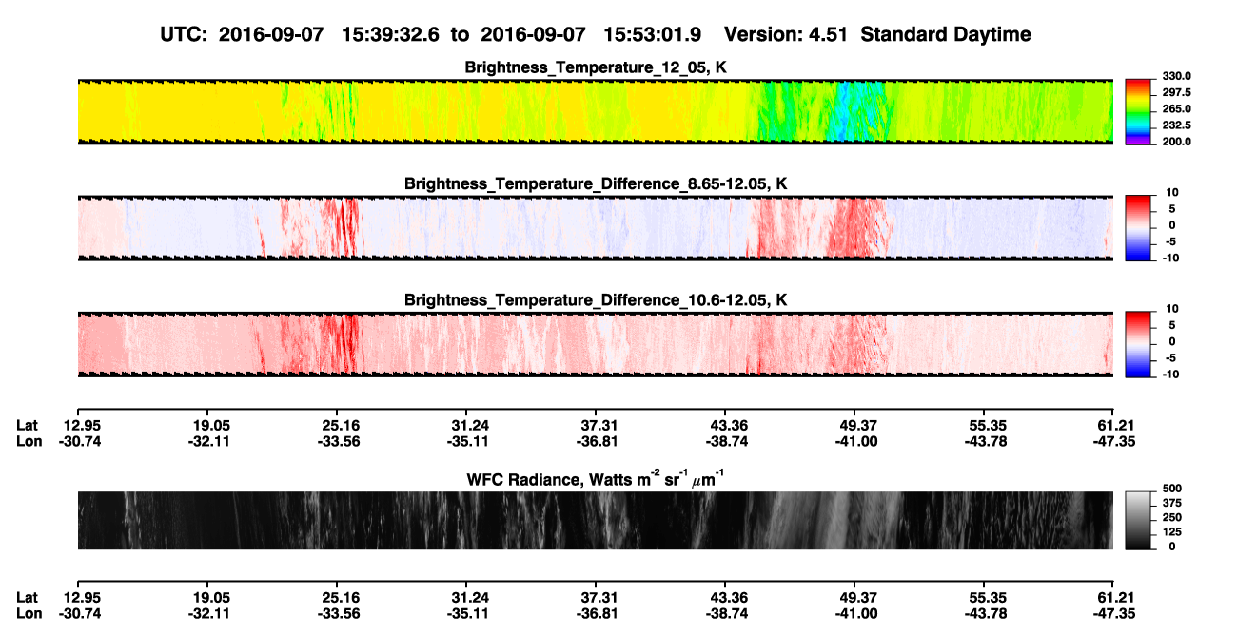
Task: Click longitude -33.56 on the bottom axis below WFC strip
Action: [x=340, y=613]
